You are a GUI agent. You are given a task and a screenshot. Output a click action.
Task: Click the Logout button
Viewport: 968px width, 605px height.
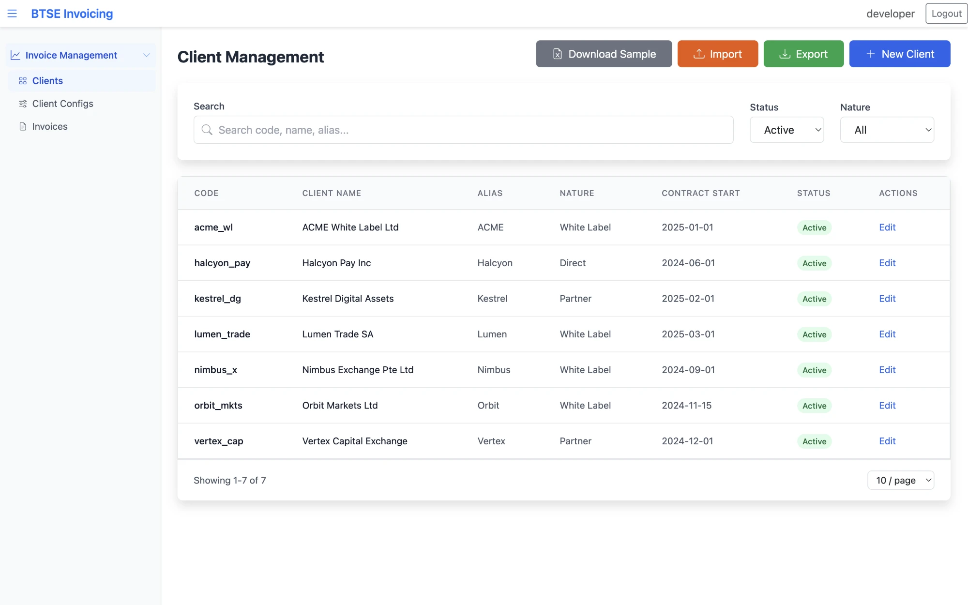946,14
